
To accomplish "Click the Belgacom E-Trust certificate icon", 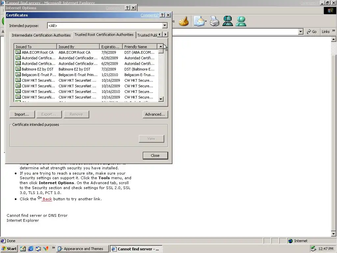I will (x=18, y=74).
